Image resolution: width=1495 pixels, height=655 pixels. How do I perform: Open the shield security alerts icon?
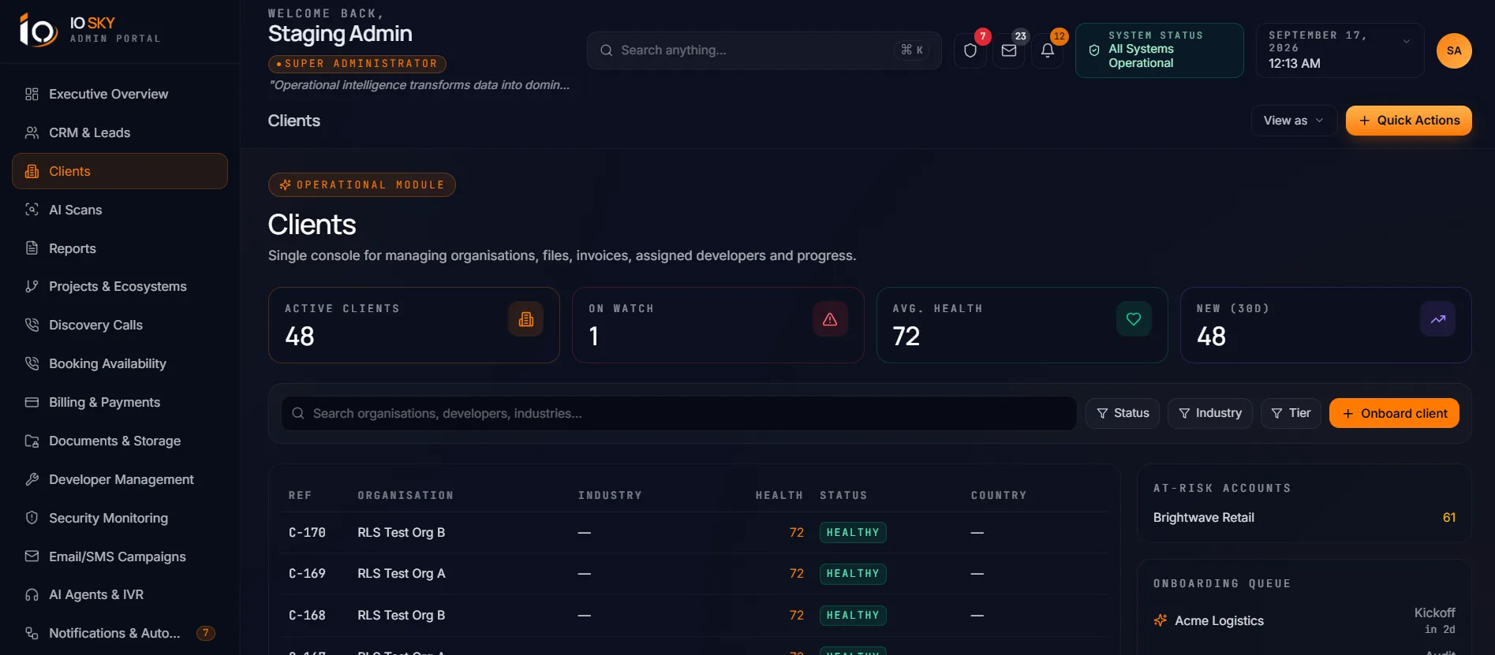[x=970, y=50]
